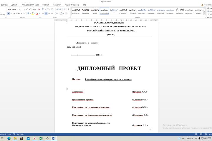
Task: Apply multilevel list
Action: click(x=52, y=9)
